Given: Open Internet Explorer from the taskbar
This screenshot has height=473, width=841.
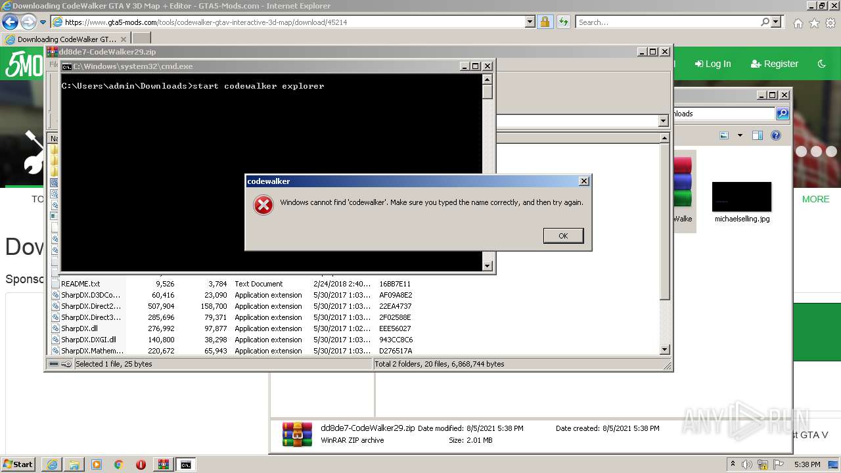Looking at the screenshot, I should pos(52,464).
